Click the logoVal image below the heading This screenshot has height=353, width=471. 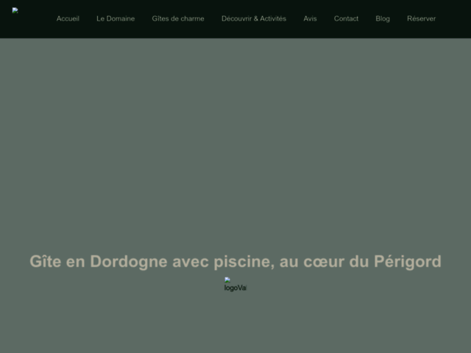click(x=235, y=285)
